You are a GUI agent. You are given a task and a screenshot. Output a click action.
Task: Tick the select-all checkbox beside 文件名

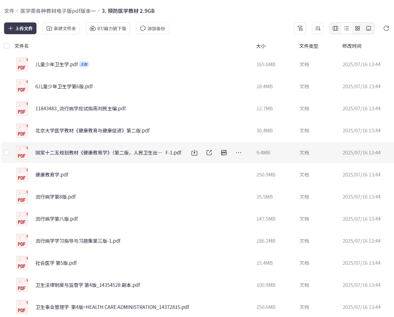pos(7,46)
